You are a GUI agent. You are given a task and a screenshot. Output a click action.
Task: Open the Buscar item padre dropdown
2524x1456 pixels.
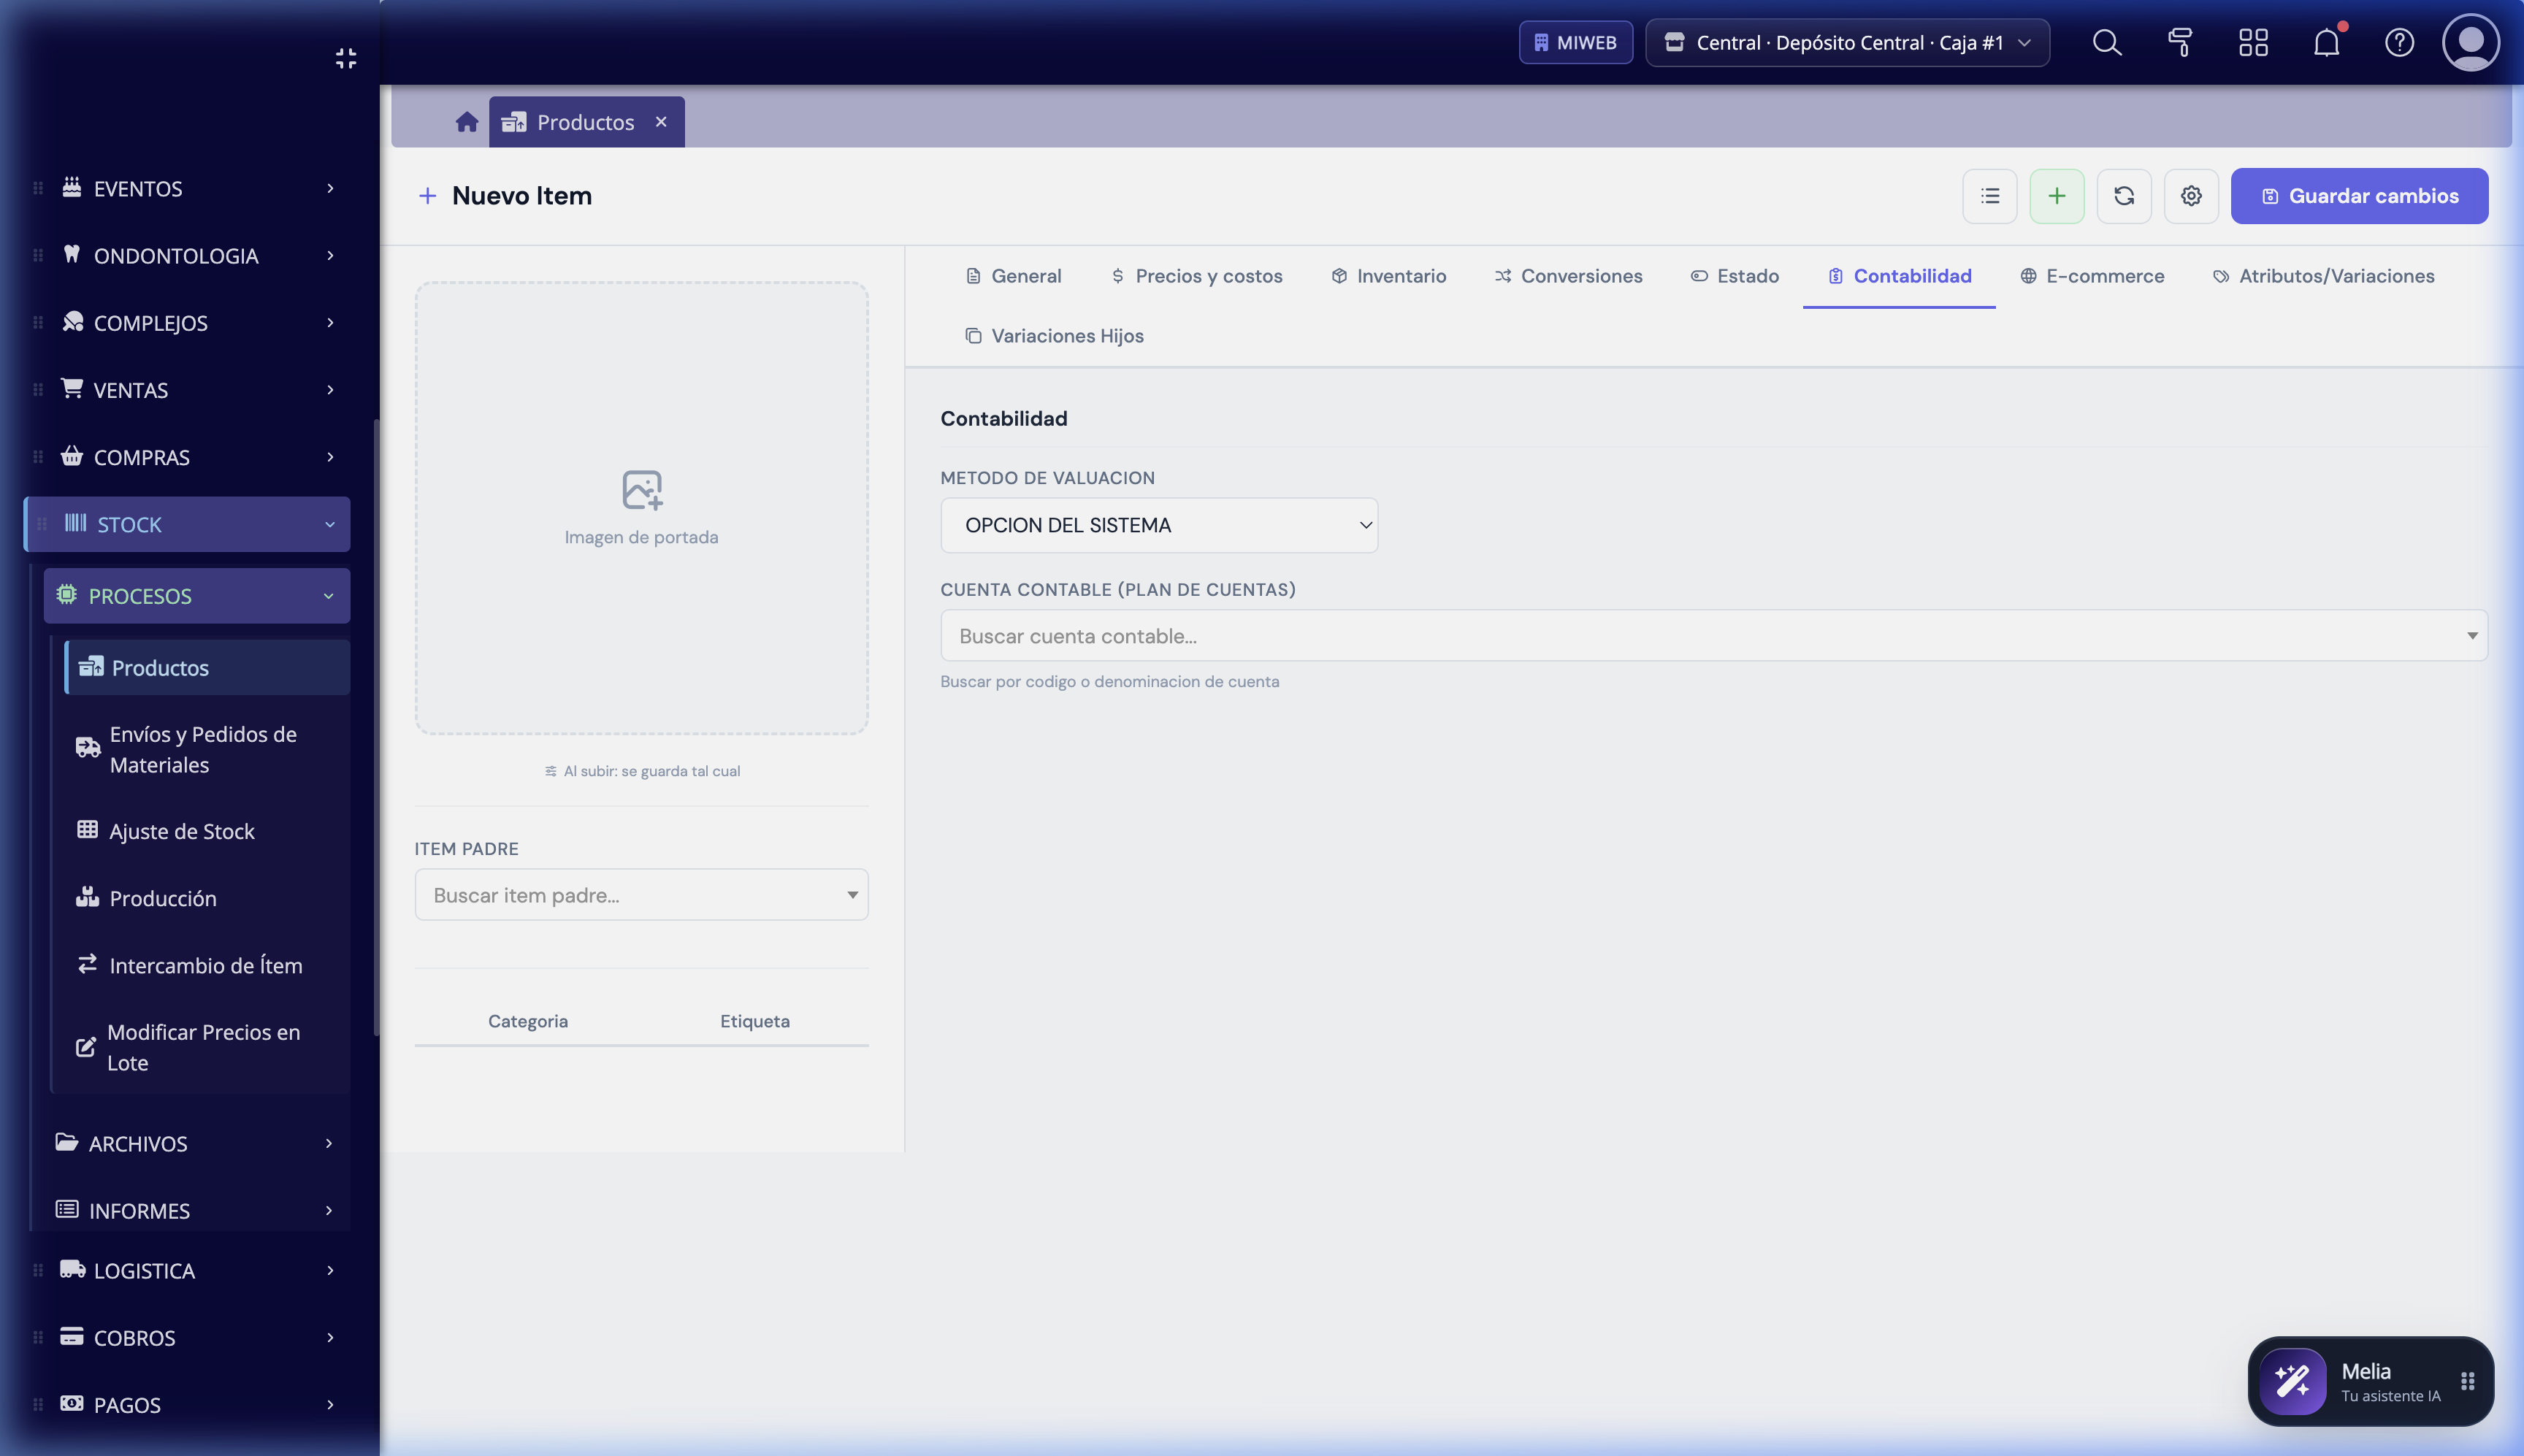click(x=641, y=894)
